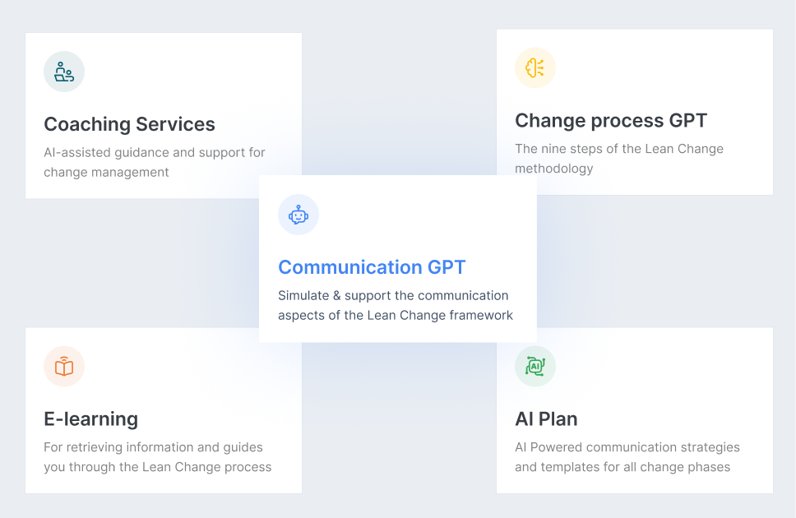Screen dimensions: 796x518
Task: Click the Coaching Services person icon
Action: pyautogui.click(x=63, y=72)
